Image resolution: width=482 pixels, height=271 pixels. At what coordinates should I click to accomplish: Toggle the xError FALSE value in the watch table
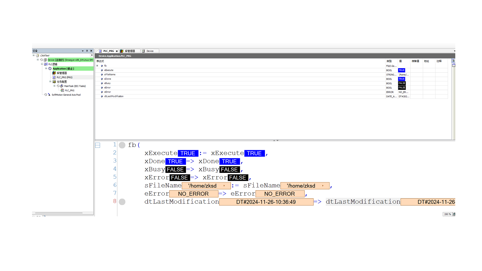(402, 88)
